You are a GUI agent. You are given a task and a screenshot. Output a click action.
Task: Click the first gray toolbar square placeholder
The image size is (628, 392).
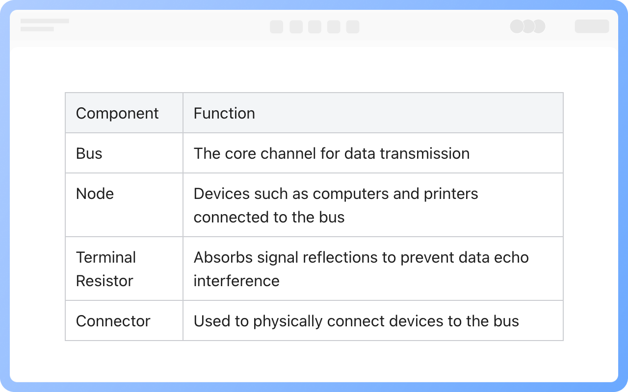pos(276,26)
